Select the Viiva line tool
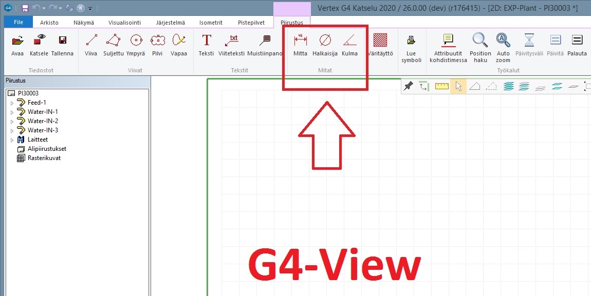 click(x=91, y=40)
